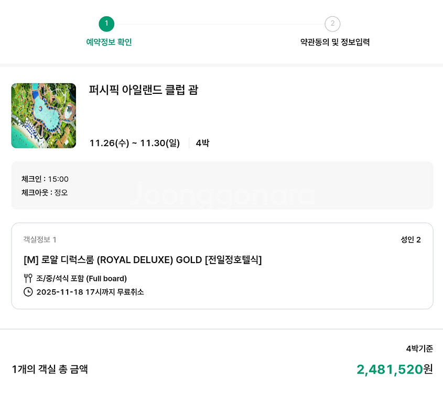
Task: Click 조/중/석식 포함 (Full board) text
Action: [81, 278]
